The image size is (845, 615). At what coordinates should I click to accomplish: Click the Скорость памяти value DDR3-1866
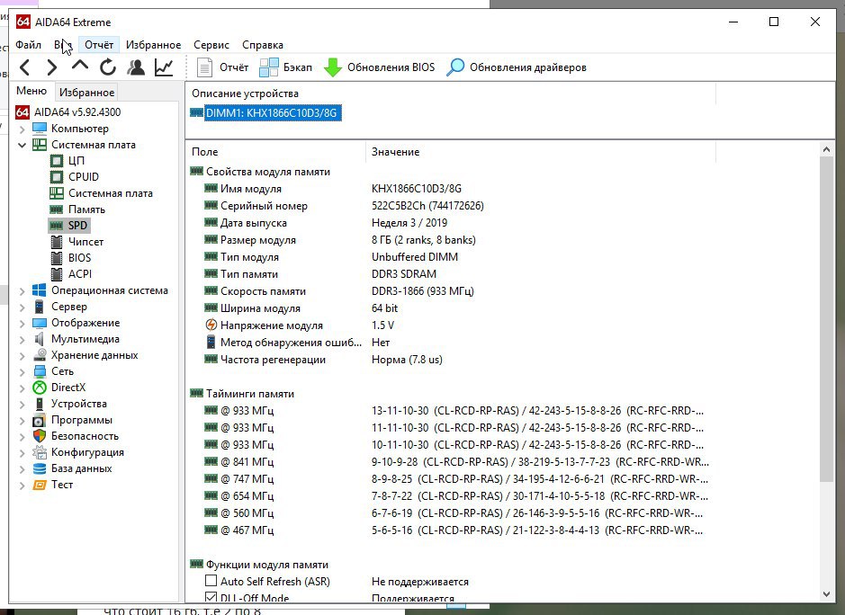423,291
